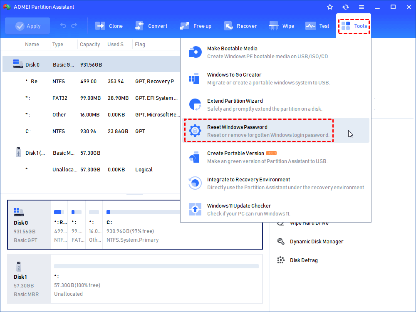
Task: Select the Free up tool
Action: pos(196,26)
